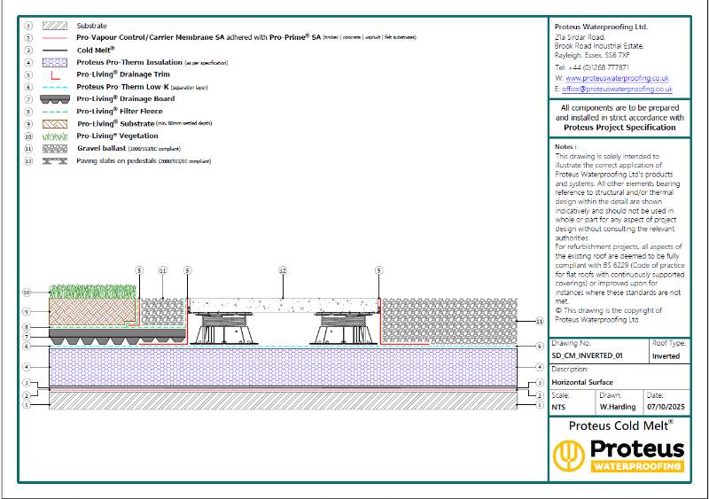Screen dimensions: 709x499
Task: Click the black Cold Melt legend line
Action: click(56, 51)
